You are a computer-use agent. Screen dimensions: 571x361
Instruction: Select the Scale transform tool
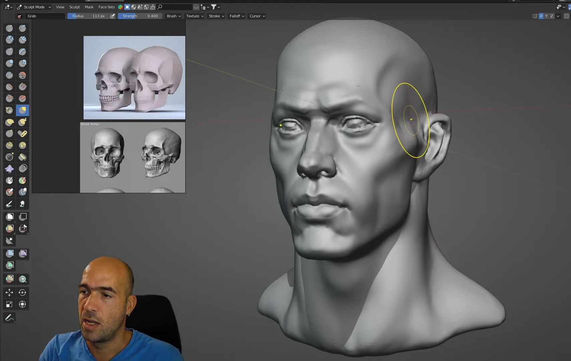click(9, 305)
